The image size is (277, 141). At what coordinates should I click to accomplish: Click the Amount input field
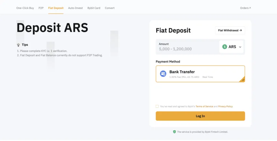coord(188,47)
